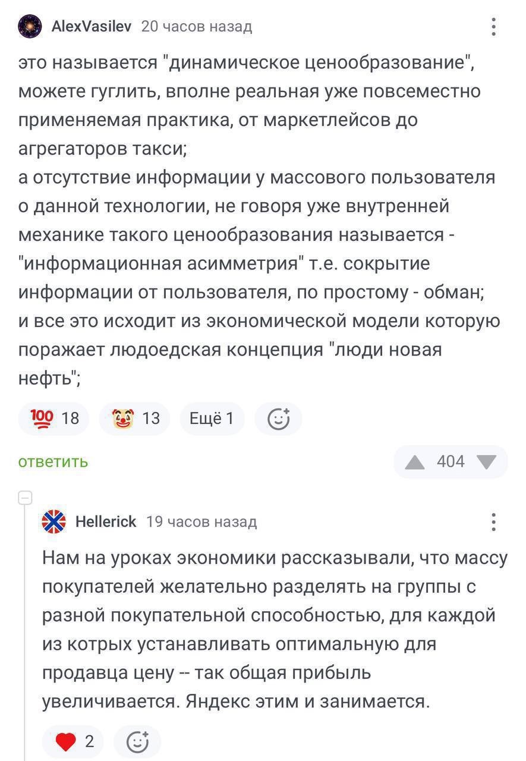Expand the "Ещё 1" reactions

coord(212,419)
